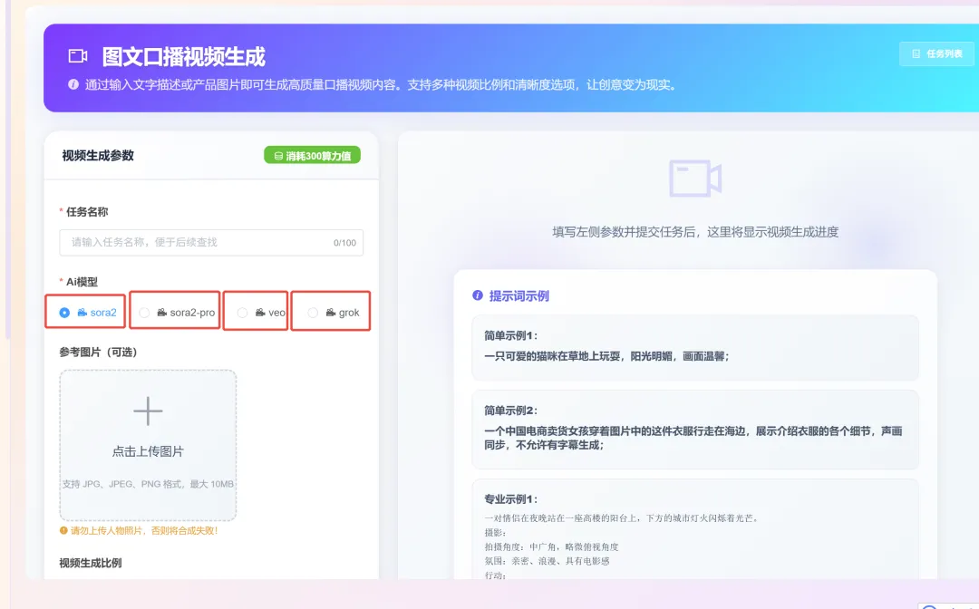
Task: Click the info icon before the header description
Action: point(73,84)
